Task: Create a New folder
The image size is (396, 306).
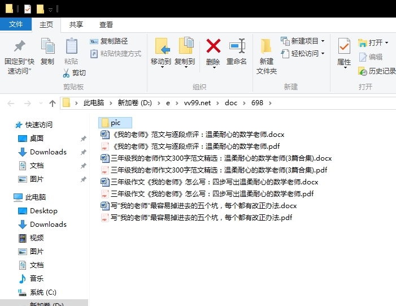Action: (267, 57)
